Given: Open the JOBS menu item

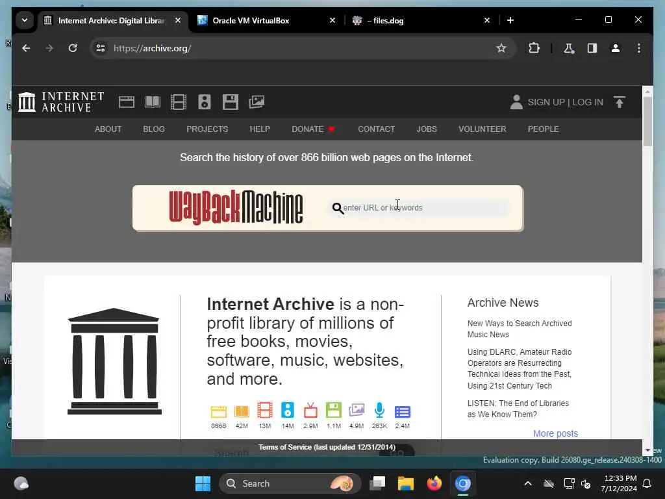Looking at the screenshot, I should click(426, 129).
